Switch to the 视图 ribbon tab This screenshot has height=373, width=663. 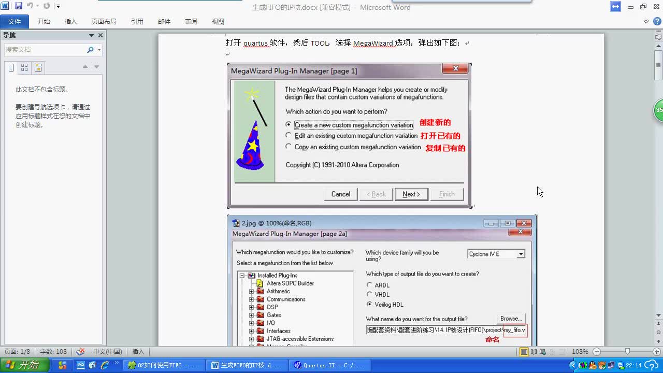pos(218,21)
